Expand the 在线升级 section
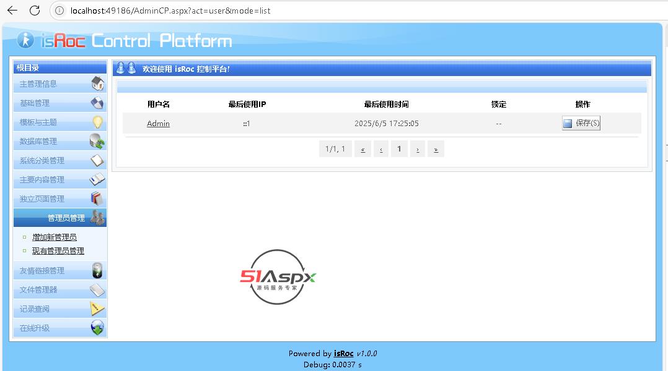This screenshot has height=371, width=668. coord(60,328)
